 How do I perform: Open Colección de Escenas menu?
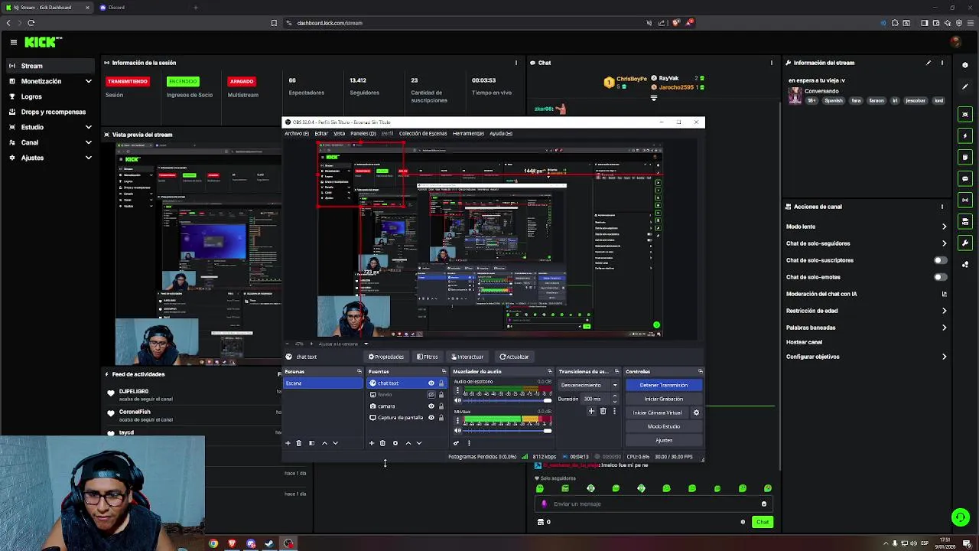422,133
